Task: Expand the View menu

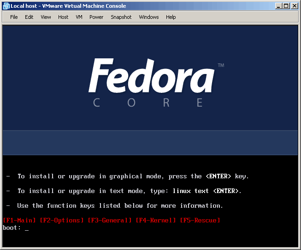Action: coord(46,17)
